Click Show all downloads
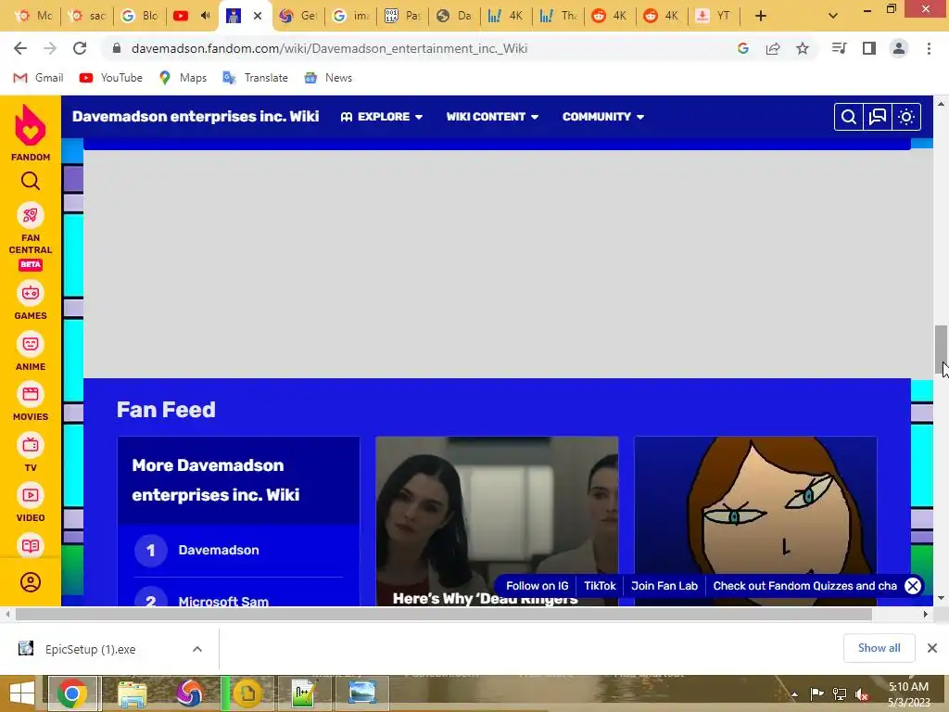Screen dimensions: 949x712 click(879, 648)
